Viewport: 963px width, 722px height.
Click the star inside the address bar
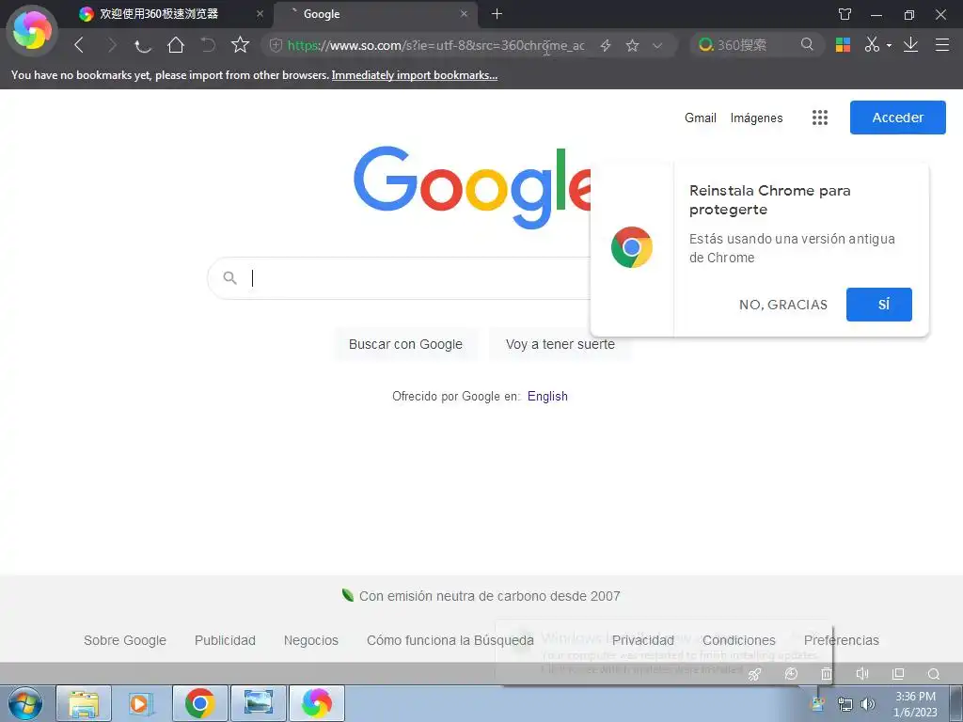[633, 45]
